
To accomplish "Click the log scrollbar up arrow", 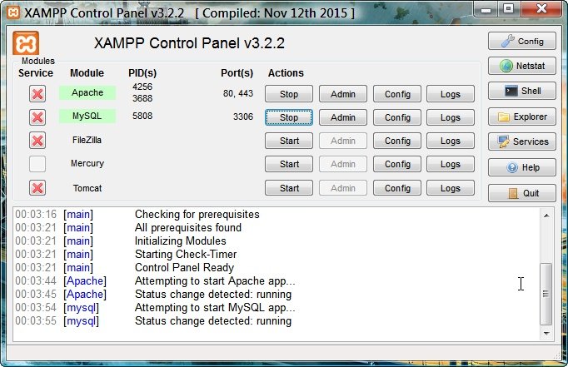I will pyautogui.click(x=546, y=216).
